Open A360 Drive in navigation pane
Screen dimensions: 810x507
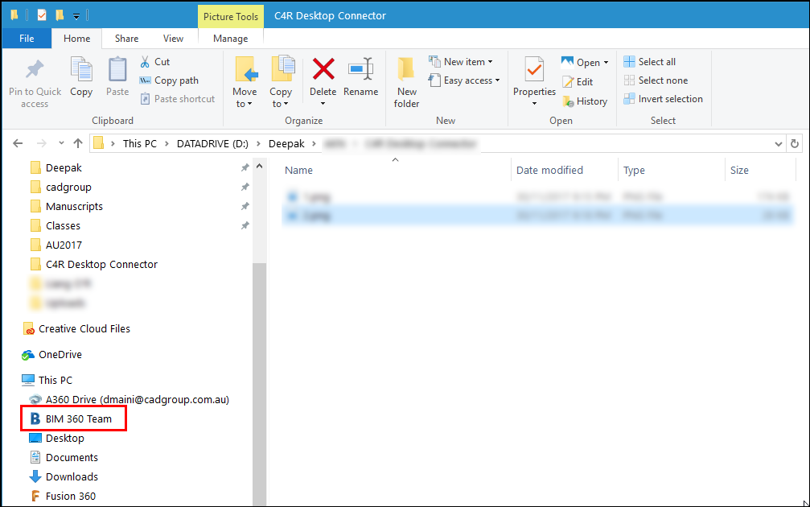pos(130,399)
